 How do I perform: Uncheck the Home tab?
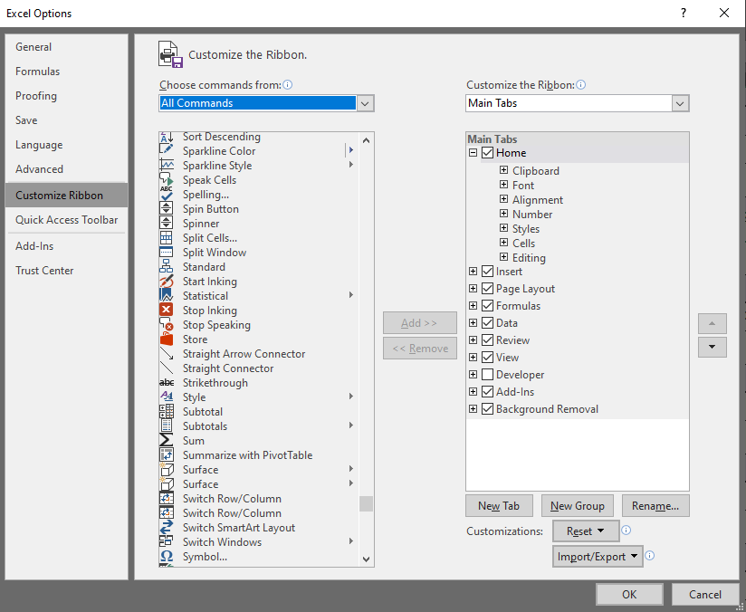488,152
